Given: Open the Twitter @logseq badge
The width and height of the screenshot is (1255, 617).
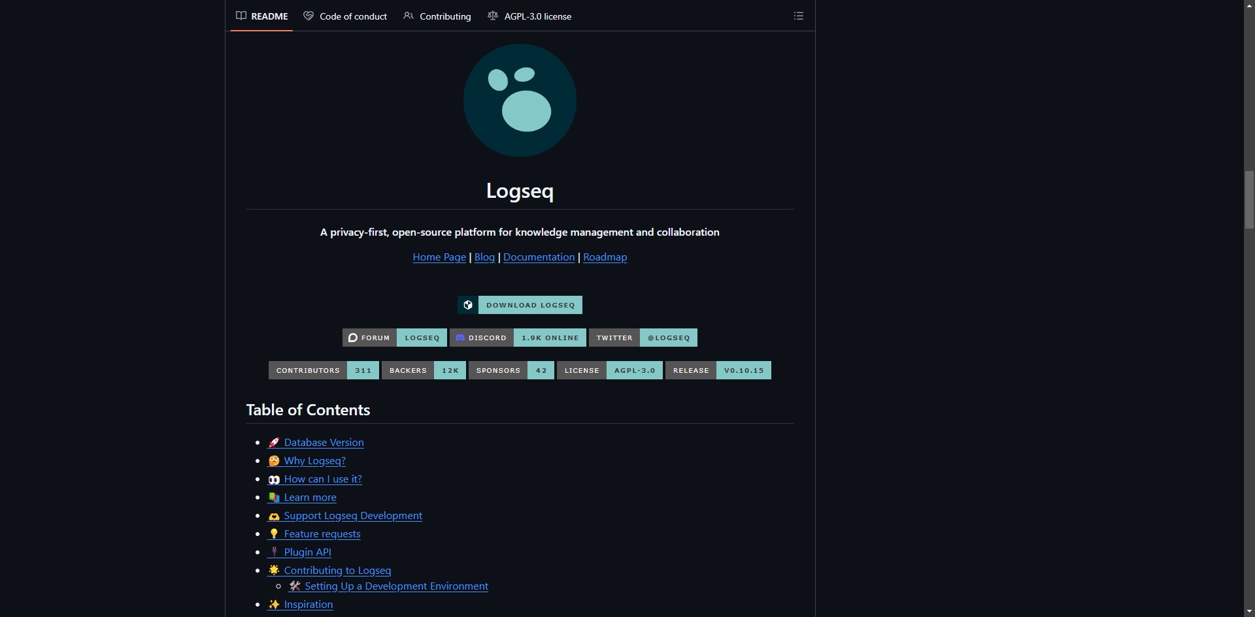Looking at the screenshot, I should point(643,338).
